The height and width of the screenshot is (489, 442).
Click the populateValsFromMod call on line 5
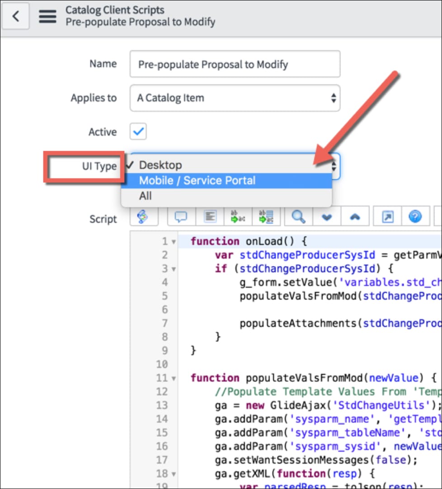[x=340, y=296]
